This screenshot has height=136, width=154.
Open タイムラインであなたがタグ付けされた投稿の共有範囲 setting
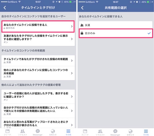pyautogui.click(x=38, y=61)
